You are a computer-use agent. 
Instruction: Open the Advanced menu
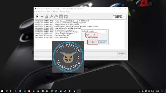55,12
